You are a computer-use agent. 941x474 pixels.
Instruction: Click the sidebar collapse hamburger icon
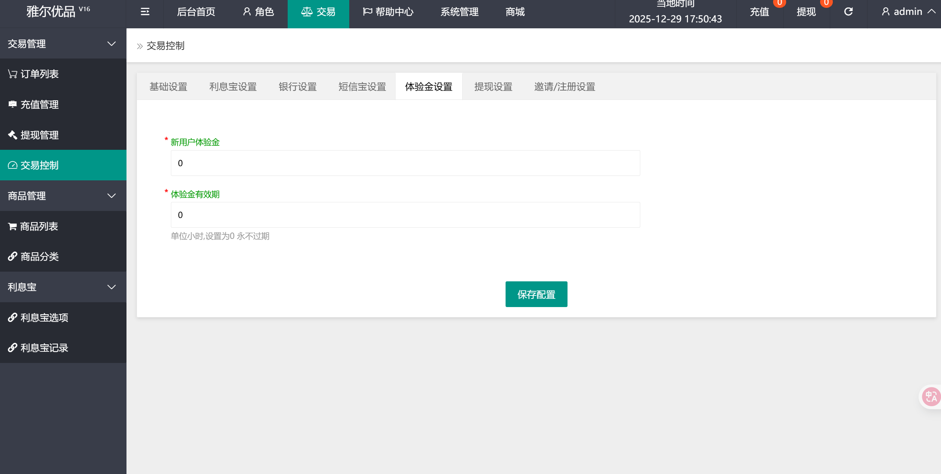(x=145, y=12)
